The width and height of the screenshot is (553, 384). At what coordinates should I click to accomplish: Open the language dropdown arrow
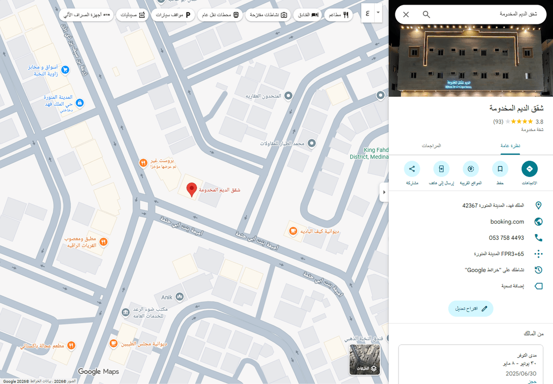pos(378,12)
